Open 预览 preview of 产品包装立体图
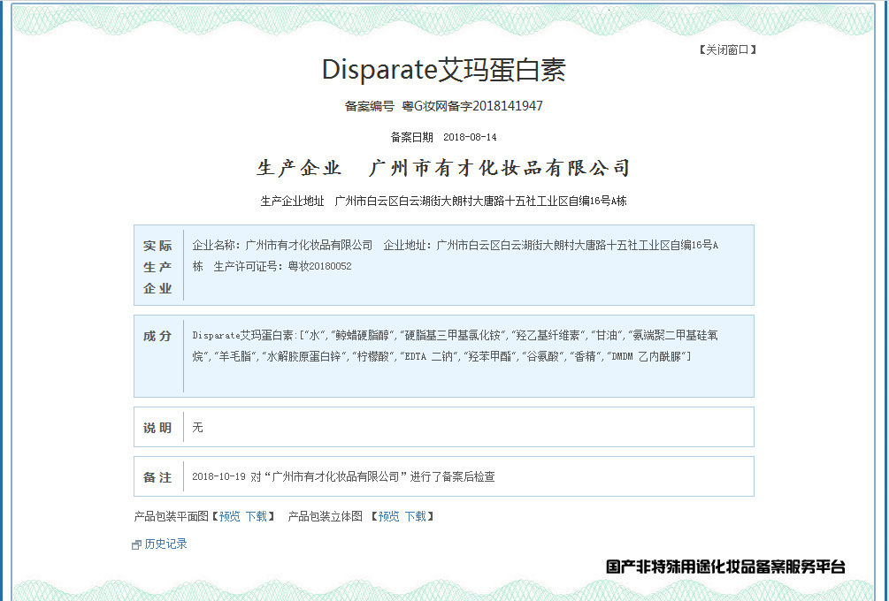Viewport: 889px width, 601px height. [390, 516]
